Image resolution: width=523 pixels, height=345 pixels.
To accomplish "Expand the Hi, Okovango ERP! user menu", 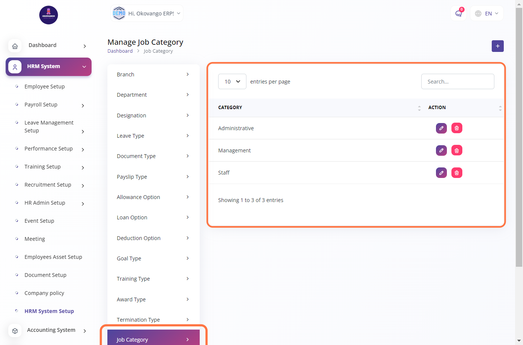I will point(147,14).
